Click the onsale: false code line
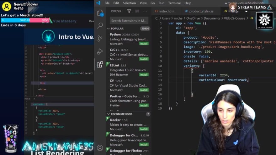This screenshot has width=276, height=155. 197,56
